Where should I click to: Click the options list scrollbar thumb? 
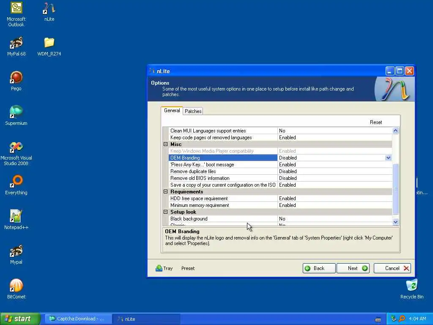coord(395,189)
